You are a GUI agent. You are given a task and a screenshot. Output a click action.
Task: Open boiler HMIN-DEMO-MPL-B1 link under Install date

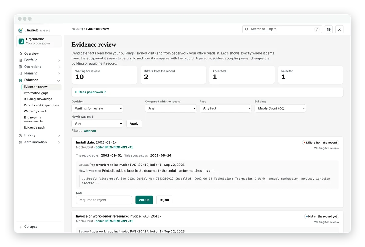(x=114, y=147)
